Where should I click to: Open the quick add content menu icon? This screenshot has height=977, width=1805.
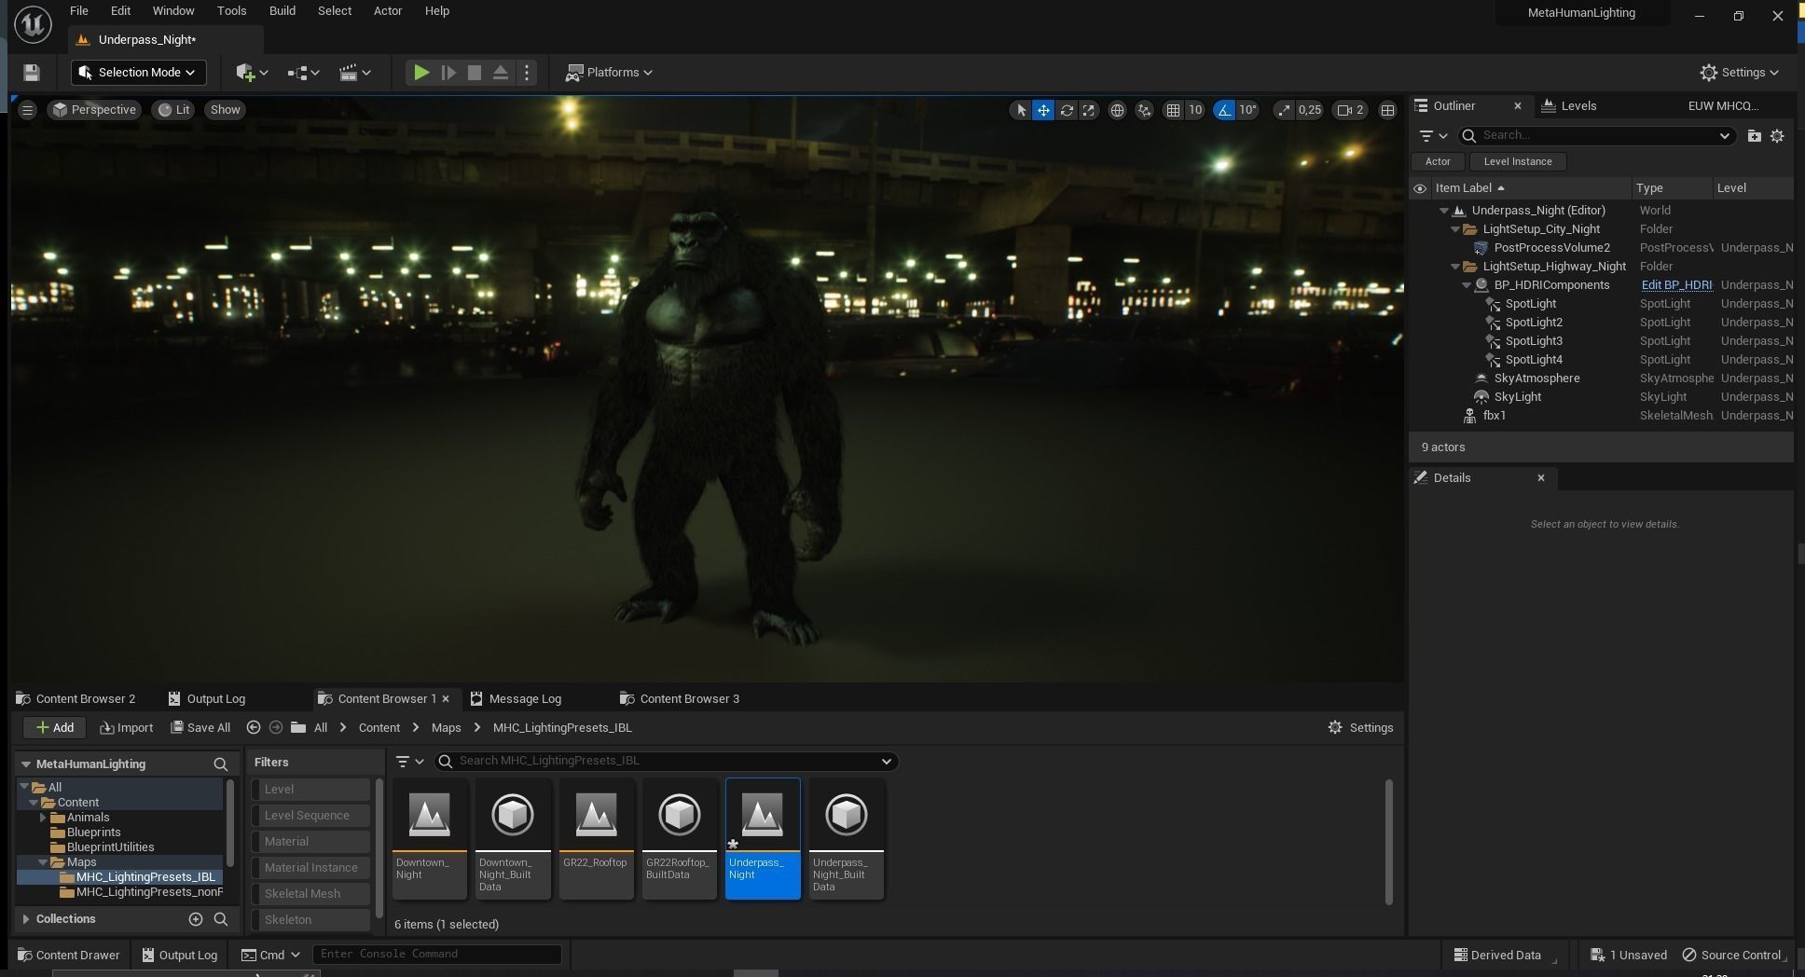pyautogui.click(x=252, y=73)
